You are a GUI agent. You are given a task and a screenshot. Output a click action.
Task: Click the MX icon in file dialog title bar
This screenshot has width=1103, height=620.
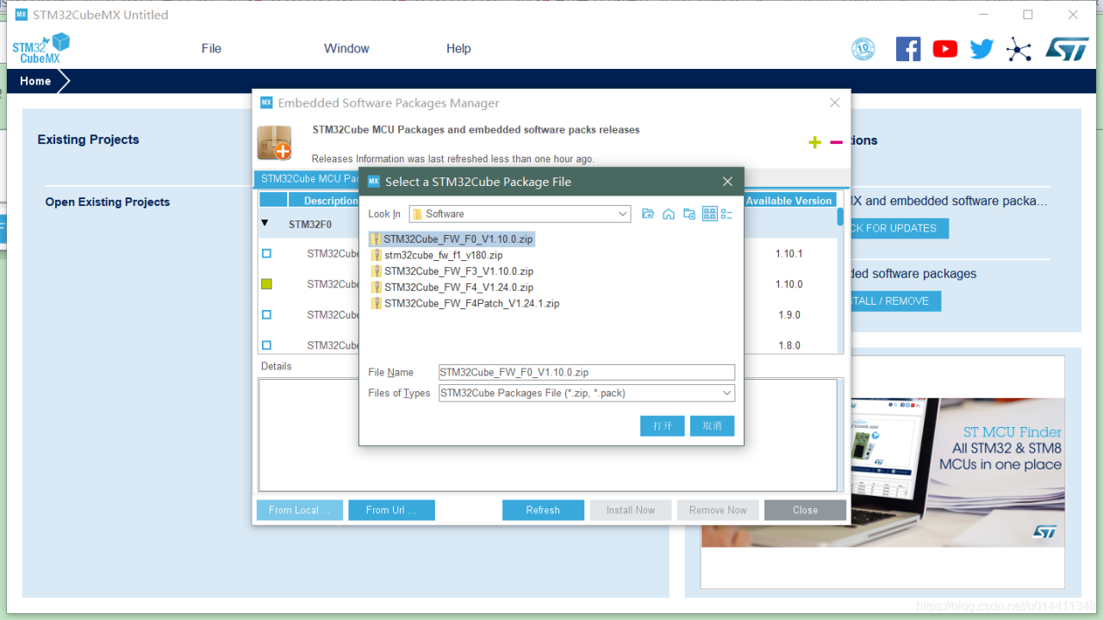coord(374,182)
